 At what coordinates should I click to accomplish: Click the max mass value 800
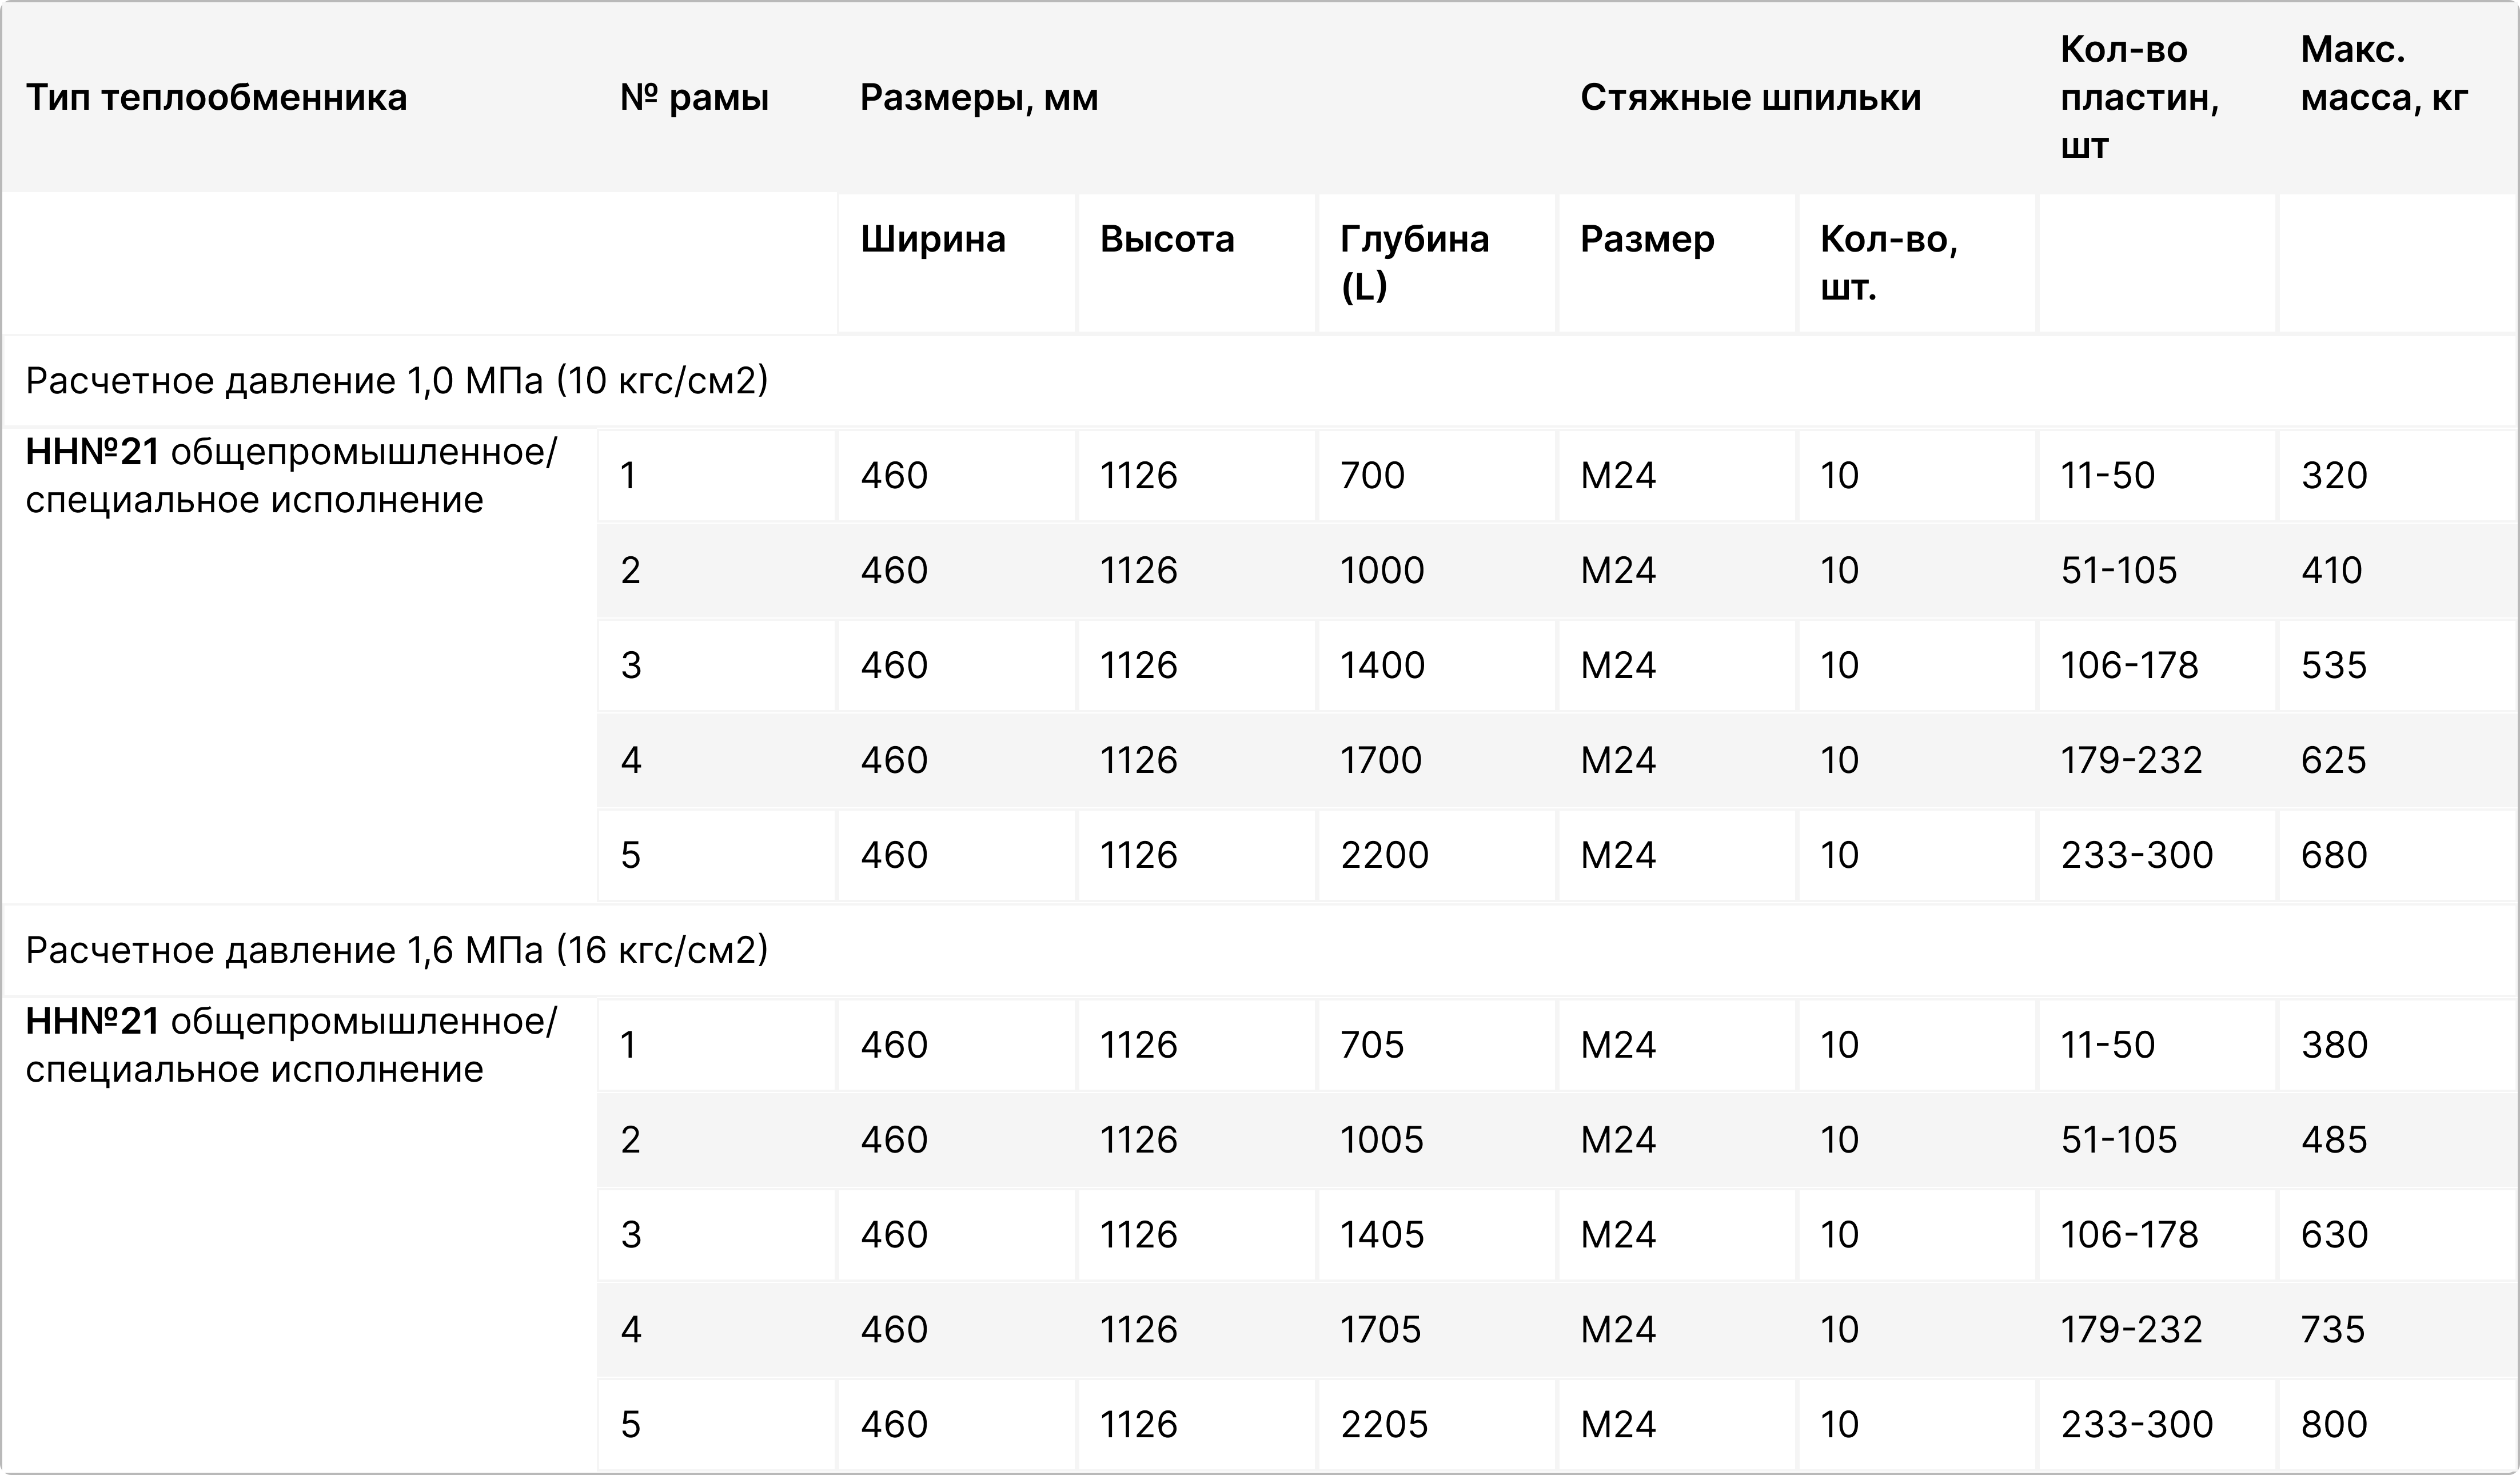2334,1425
